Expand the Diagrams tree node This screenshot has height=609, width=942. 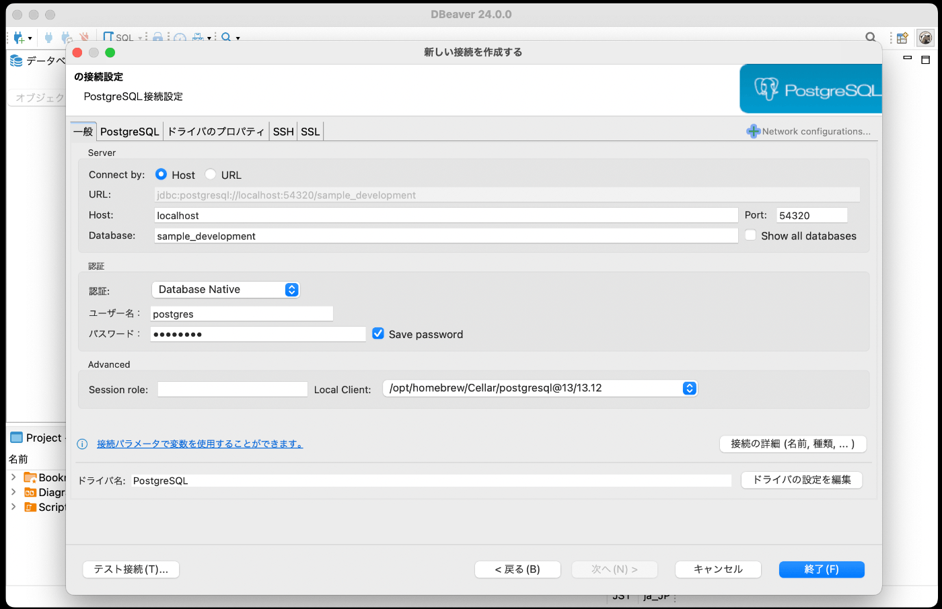(x=13, y=492)
